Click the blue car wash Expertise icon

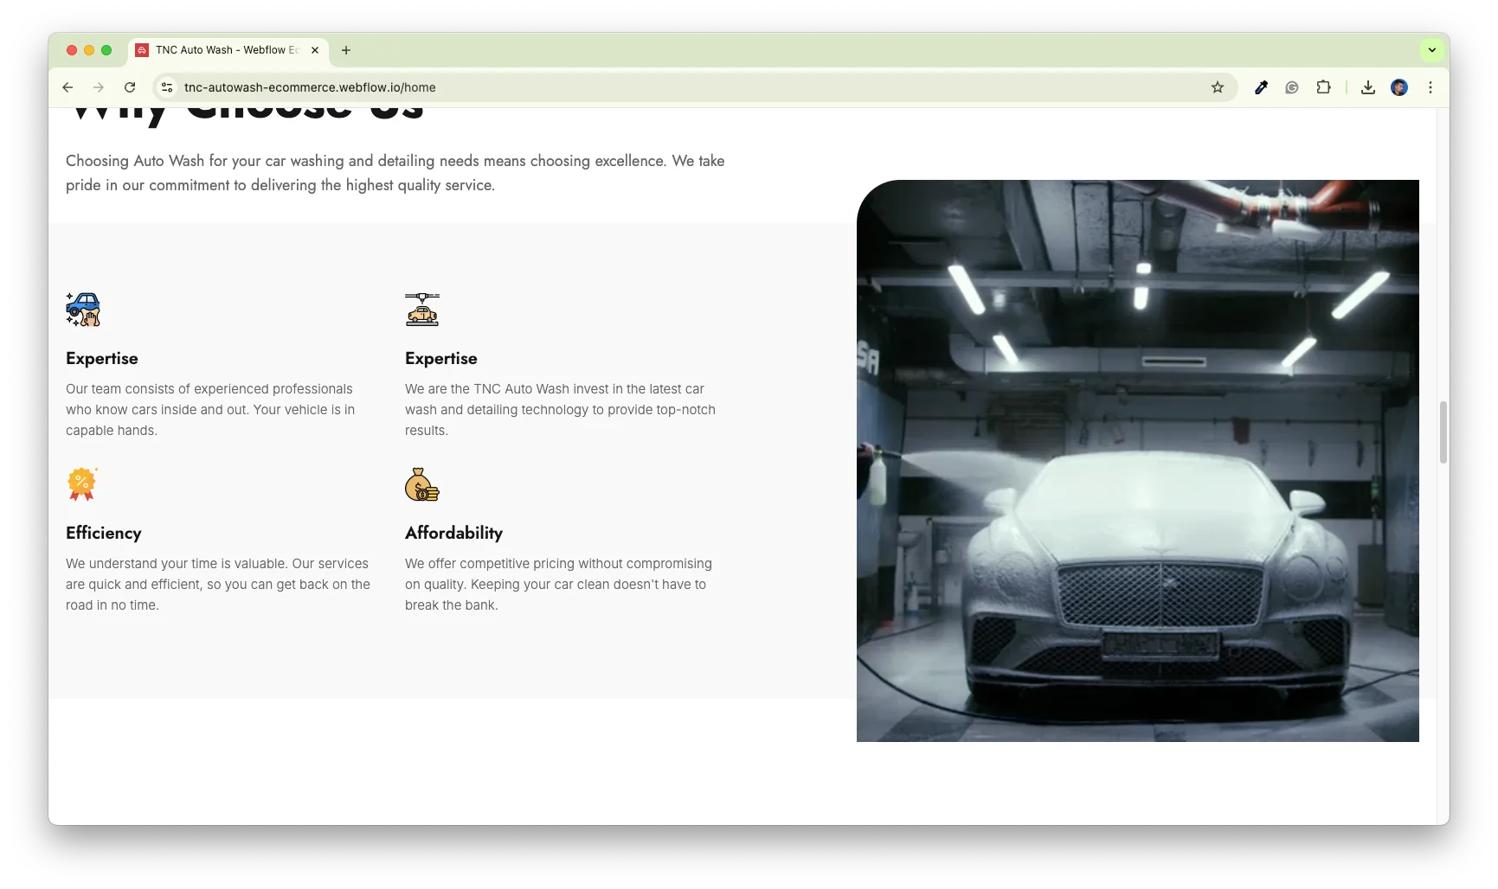click(83, 310)
